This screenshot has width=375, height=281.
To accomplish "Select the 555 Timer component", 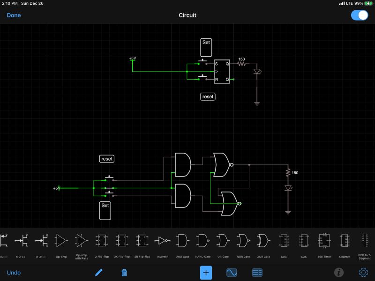I will [x=324, y=243].
